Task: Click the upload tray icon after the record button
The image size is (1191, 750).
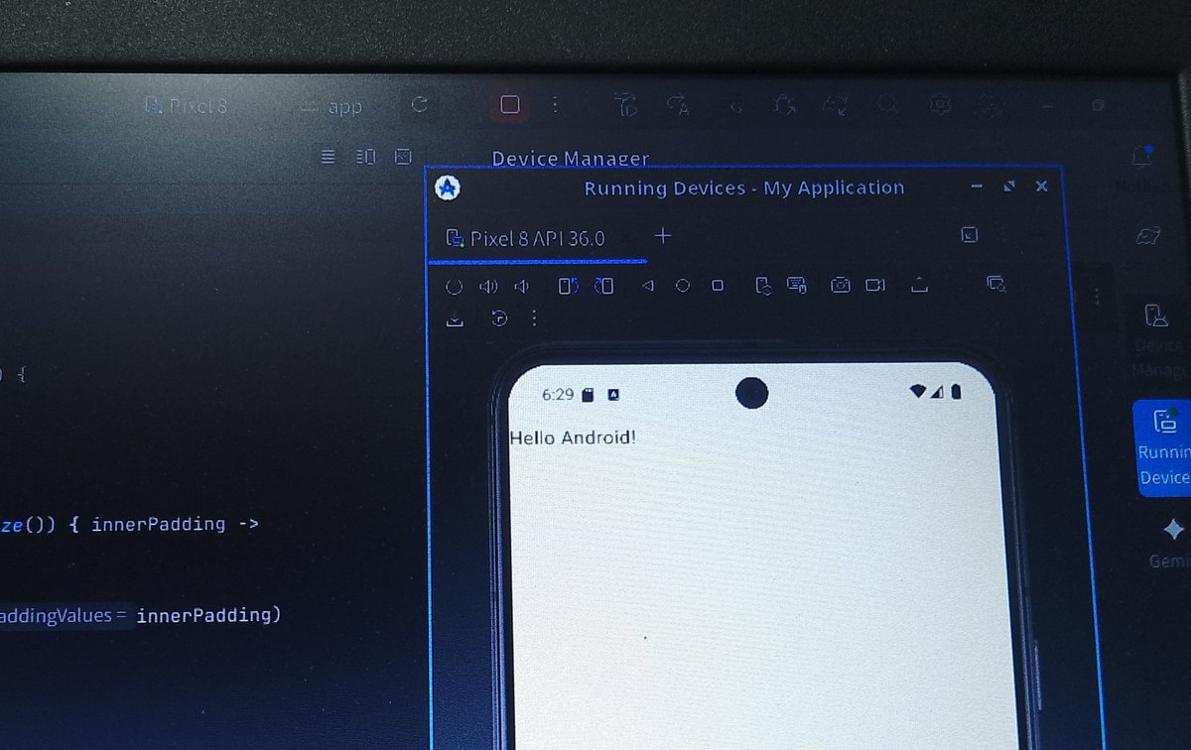Action: 919,286
